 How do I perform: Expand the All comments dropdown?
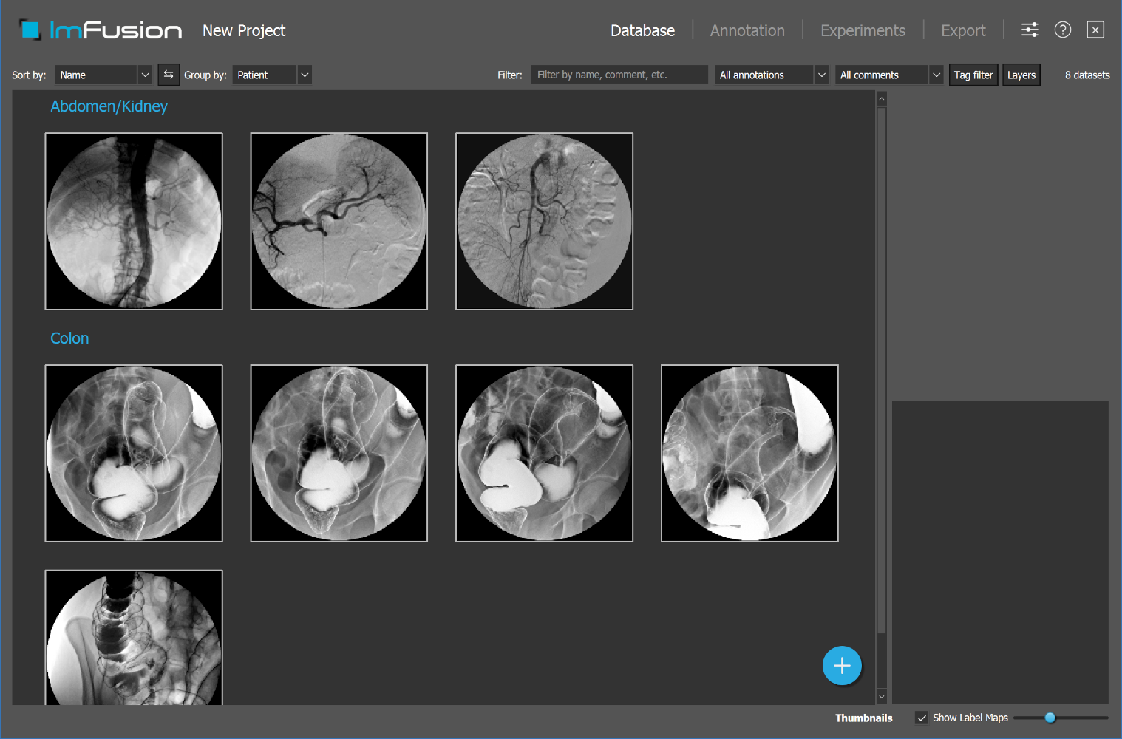(889, 75)
